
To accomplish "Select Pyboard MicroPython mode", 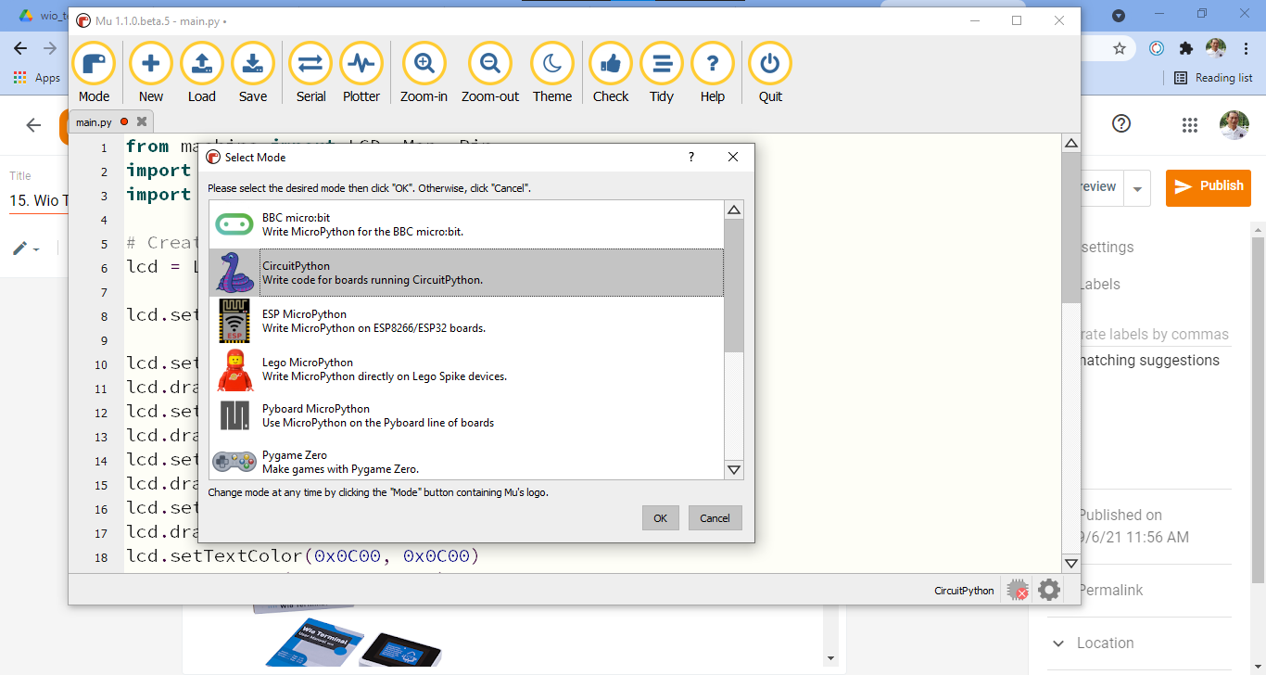I will pyautogui.click(x=466, y=415).
